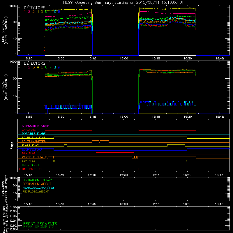Select the SC_TRANSMITTER flag label
233x233 pixels.
[33, 142]
